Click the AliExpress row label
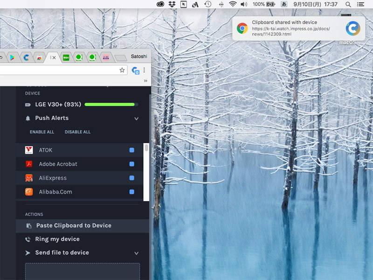 coord(53,178)
